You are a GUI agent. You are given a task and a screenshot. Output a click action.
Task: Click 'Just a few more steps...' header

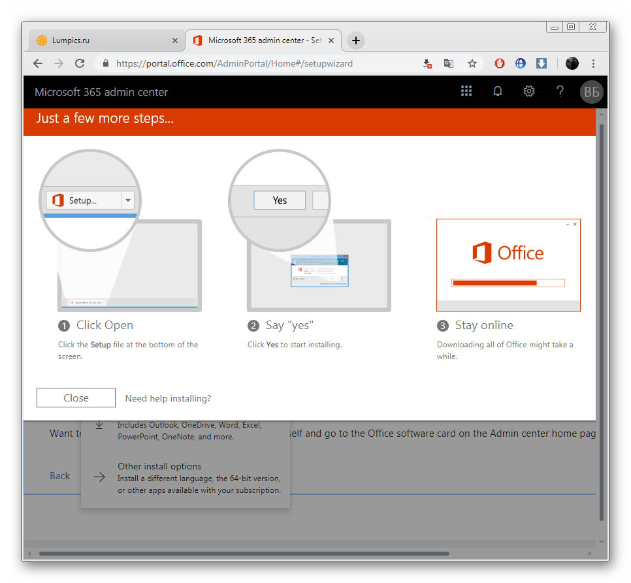click(105, 118)
